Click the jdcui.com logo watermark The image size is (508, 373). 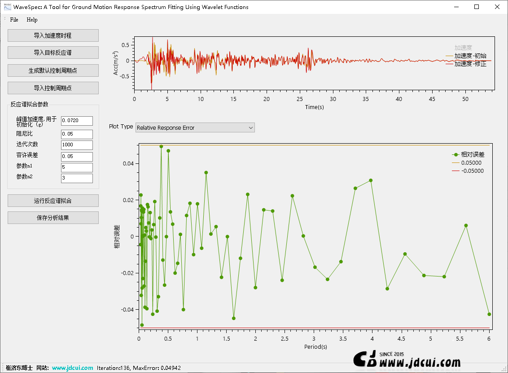[407, 359]
